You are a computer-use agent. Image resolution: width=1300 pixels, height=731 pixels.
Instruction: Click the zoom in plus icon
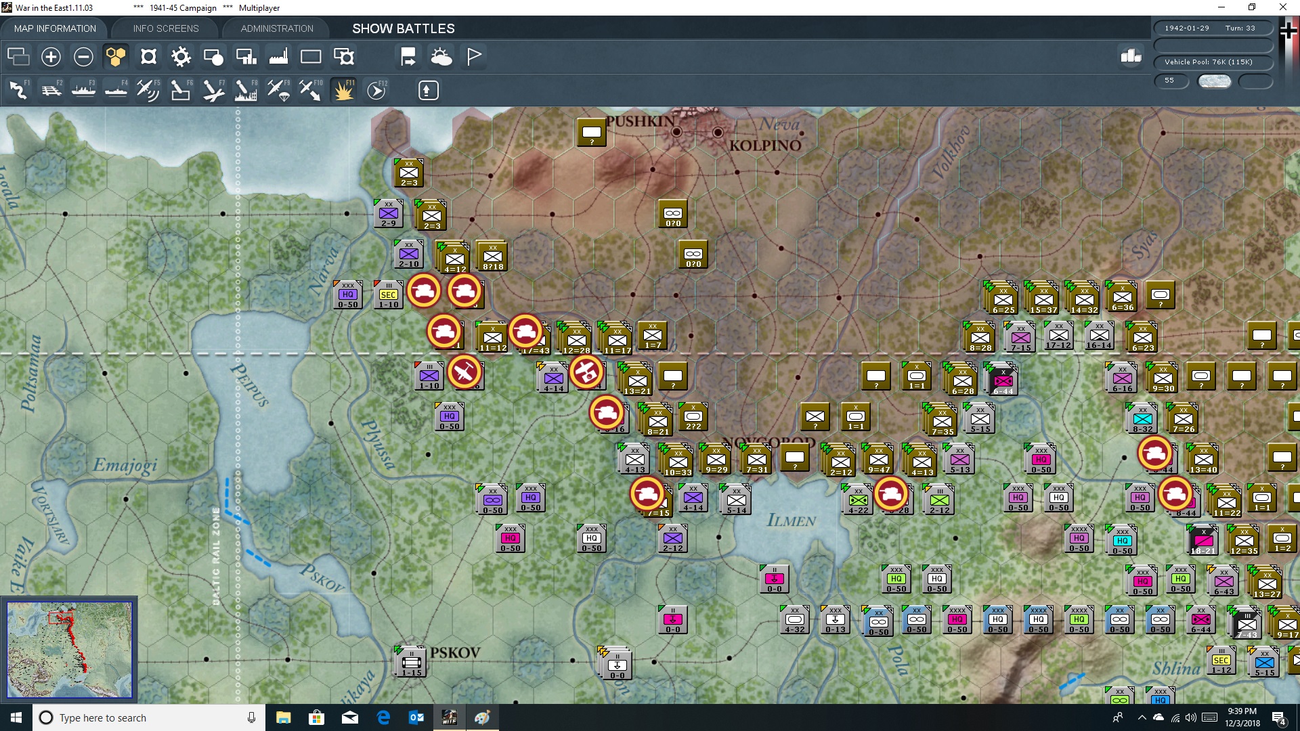51,57
